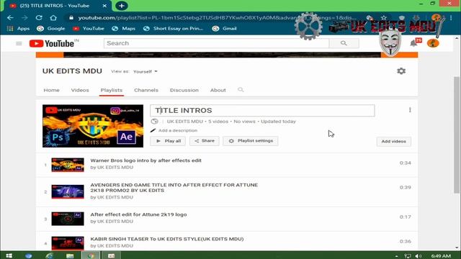The height and width of the screenshot is (259, 461).
Task: Open Apps bookmark shortcut
Action: pyautogui.click(x=18, y=29)
